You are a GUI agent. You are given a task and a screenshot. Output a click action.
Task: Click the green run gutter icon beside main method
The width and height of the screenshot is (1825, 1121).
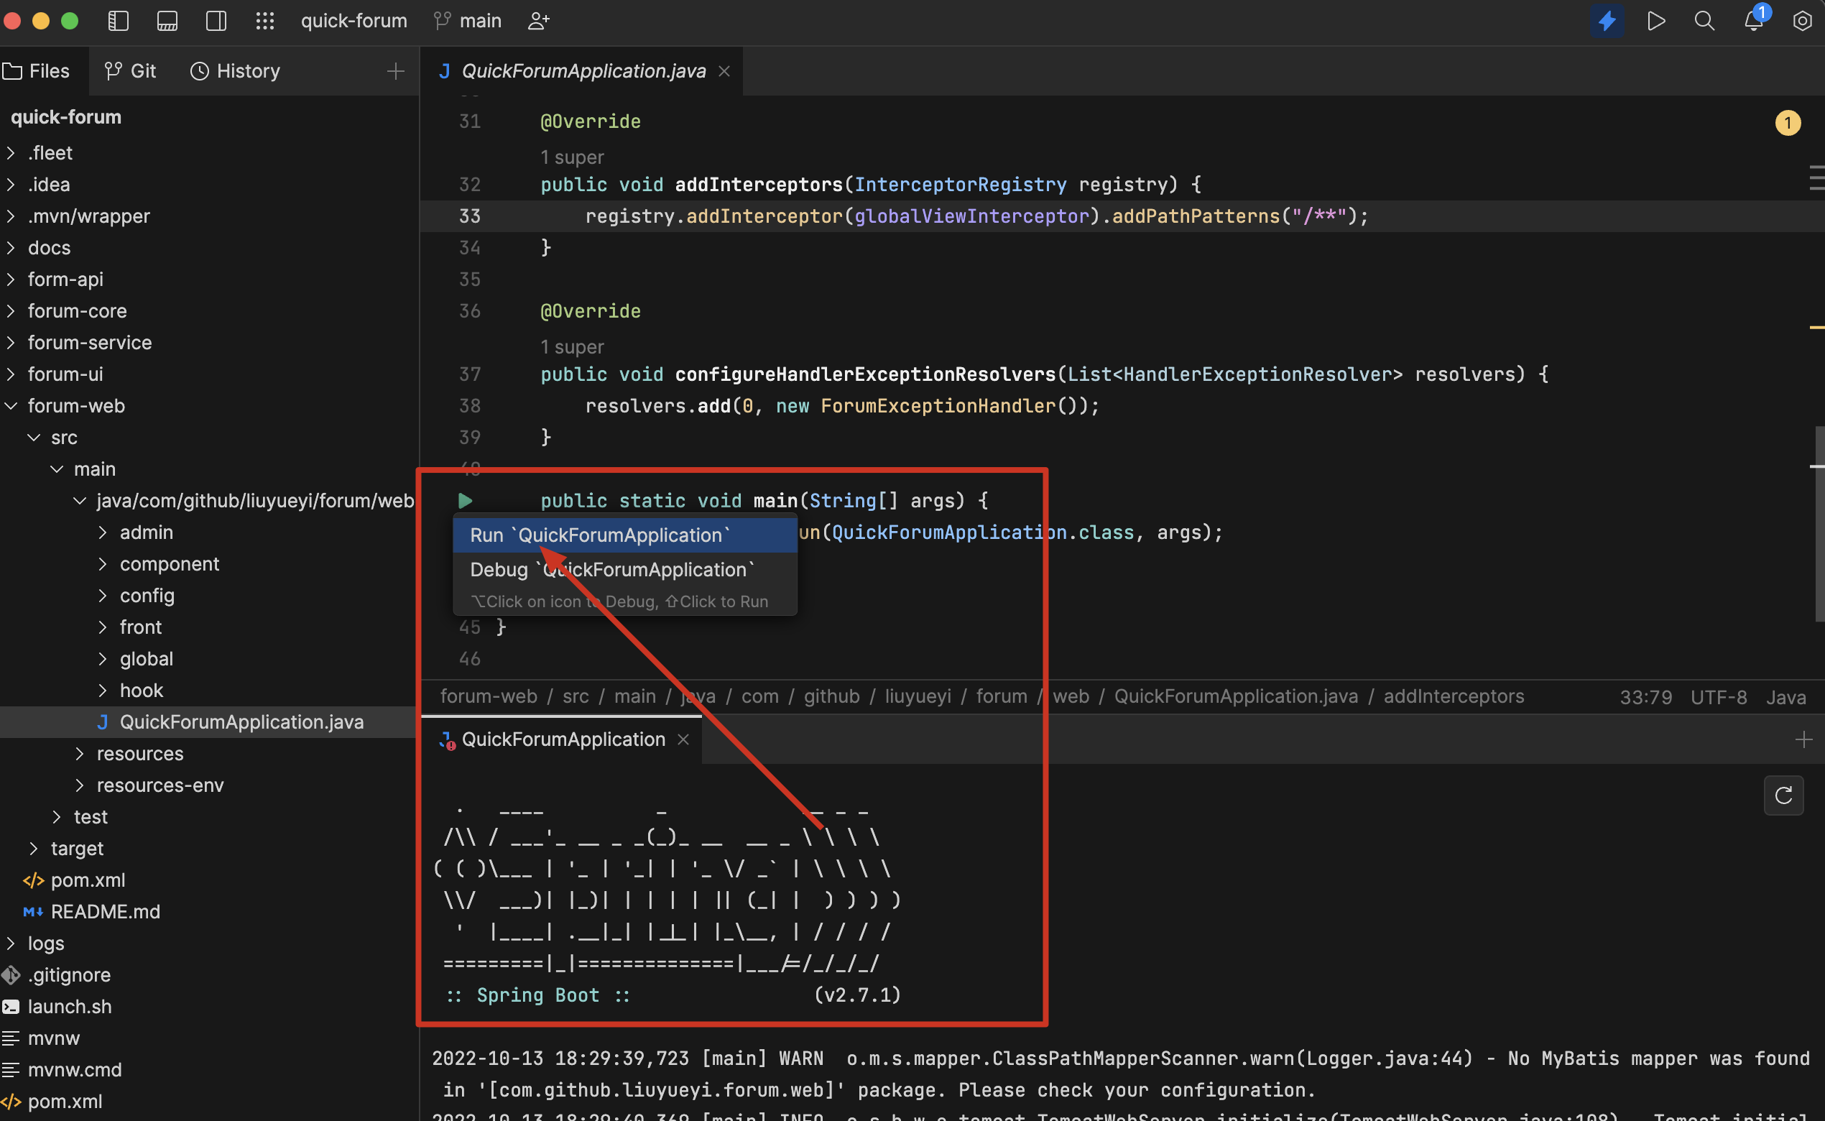(466, 500)
